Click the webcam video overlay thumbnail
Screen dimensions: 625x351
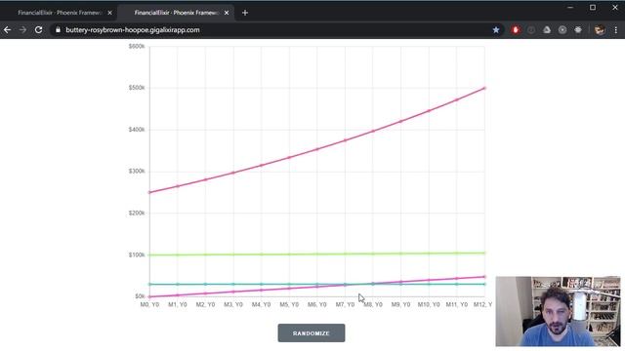pos(558,311)
